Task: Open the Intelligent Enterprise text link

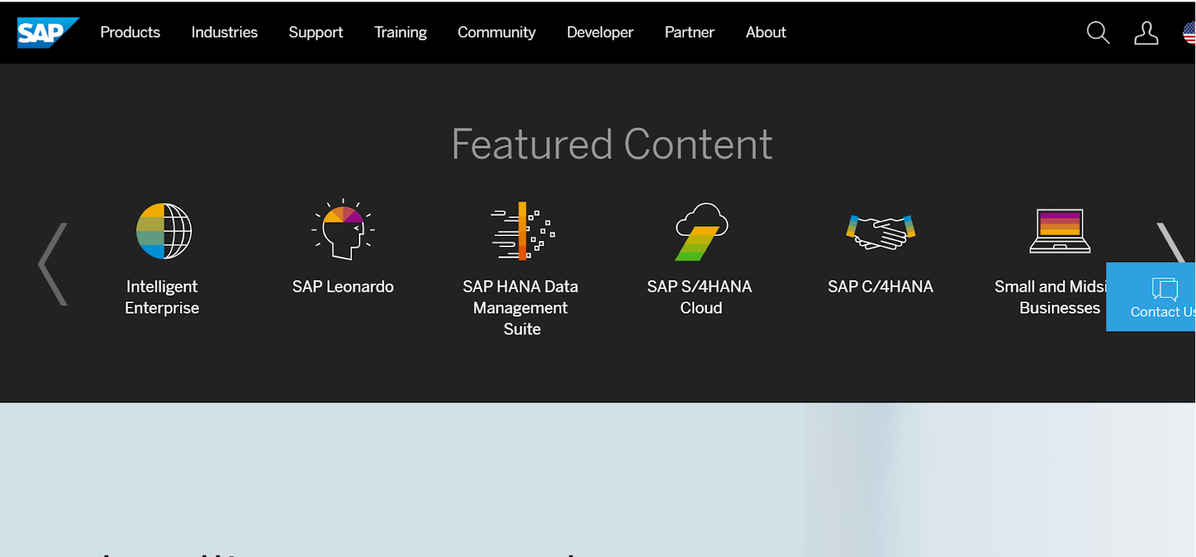Action: [x=162, y=297]
